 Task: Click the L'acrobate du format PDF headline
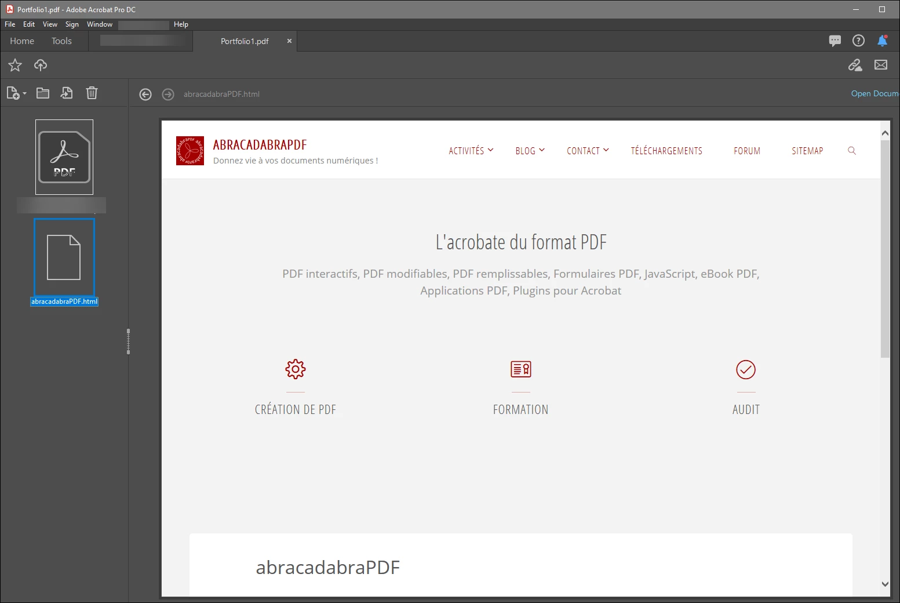click(x=521, y=242)
